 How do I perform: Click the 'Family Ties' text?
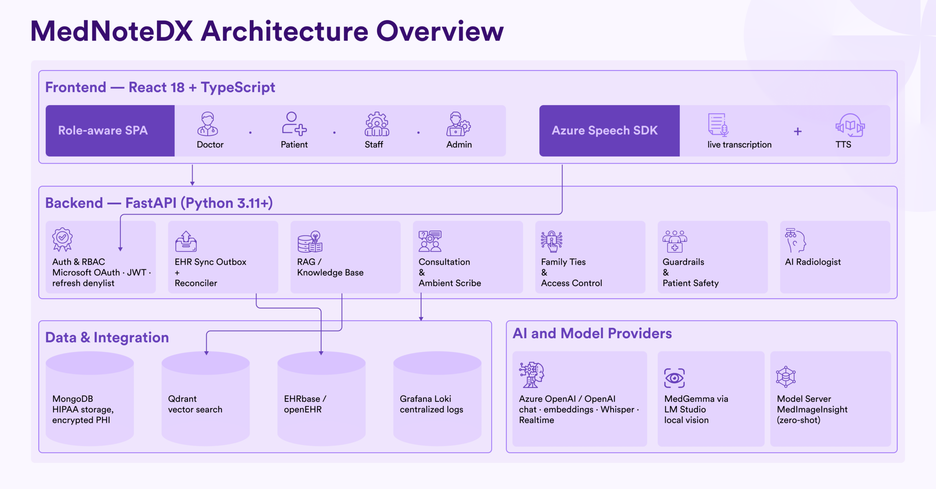pos(563,262)
